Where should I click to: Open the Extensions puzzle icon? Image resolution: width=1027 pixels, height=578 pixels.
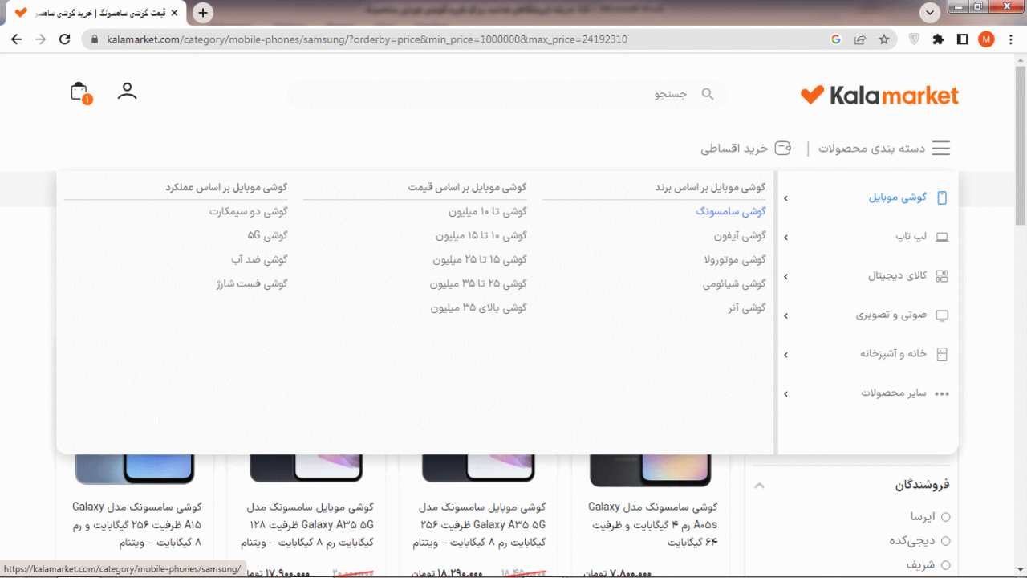(938, 39)
